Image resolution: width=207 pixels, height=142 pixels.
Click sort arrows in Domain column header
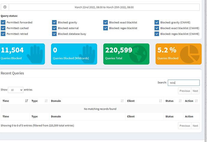[122, 101]
